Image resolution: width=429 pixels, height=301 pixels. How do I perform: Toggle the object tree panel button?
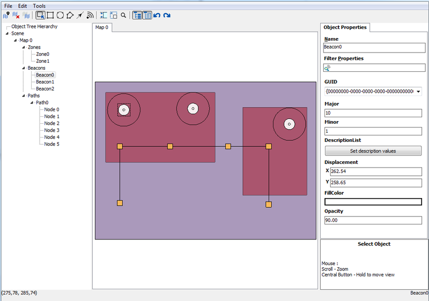137,16
